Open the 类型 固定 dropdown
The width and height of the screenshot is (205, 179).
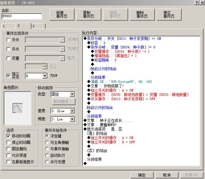(x=72, y=94)
